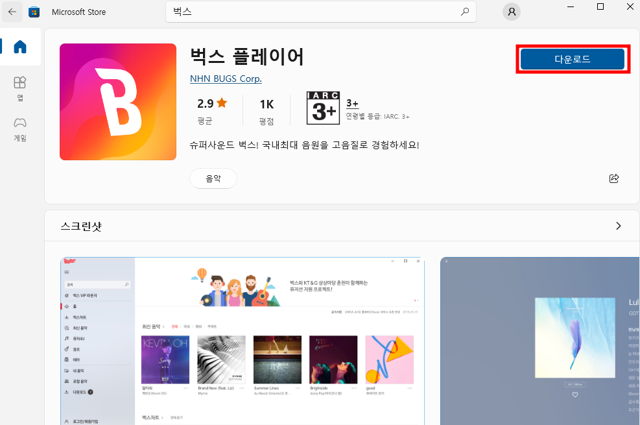640x425 pixels.
Task: Click the 1K ratings count
Action: 267,104
